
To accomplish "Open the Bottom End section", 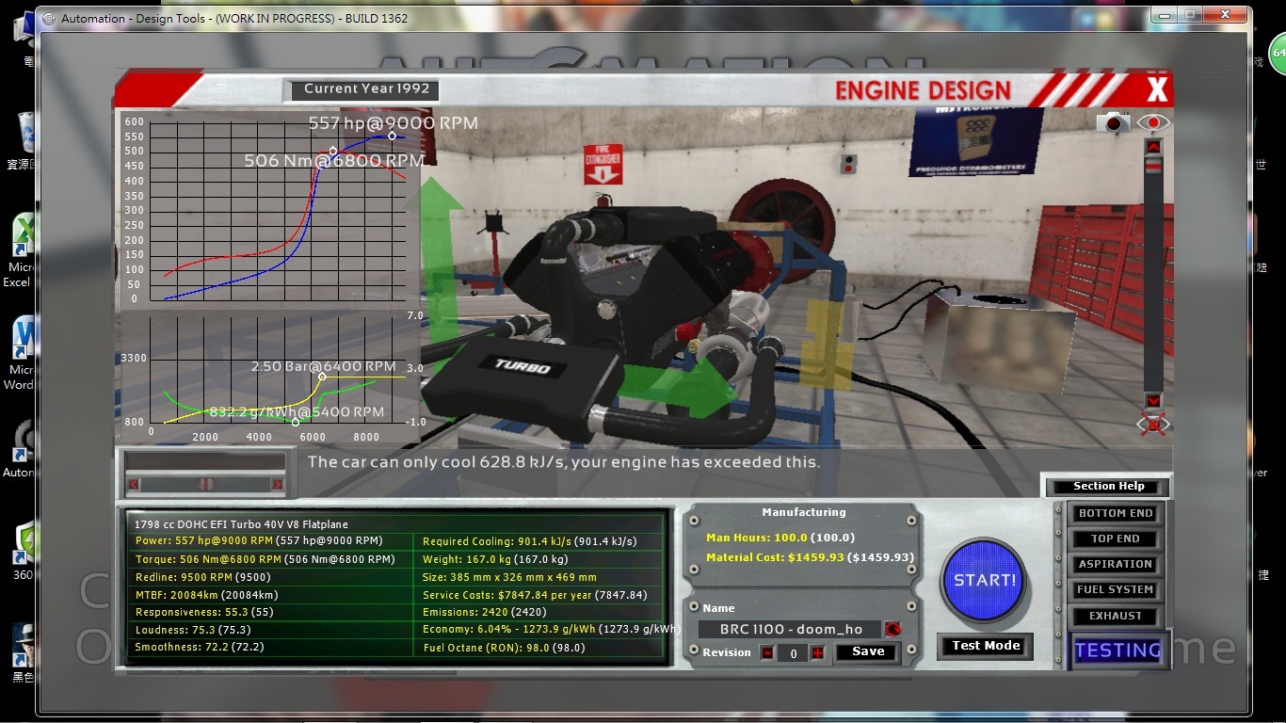I will pos(1116,513).
